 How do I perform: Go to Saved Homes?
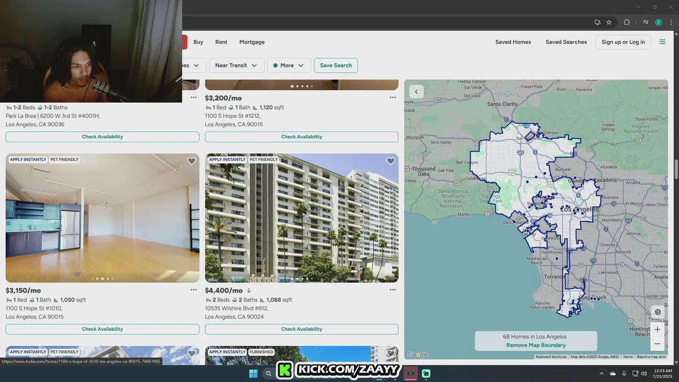(x=513, y=42)
